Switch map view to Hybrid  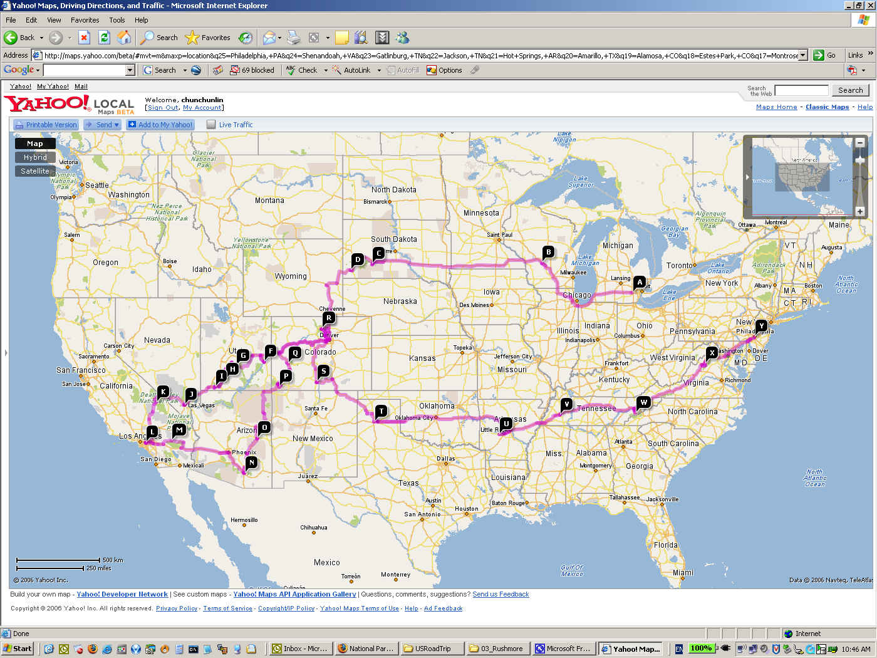coord(35,157)
